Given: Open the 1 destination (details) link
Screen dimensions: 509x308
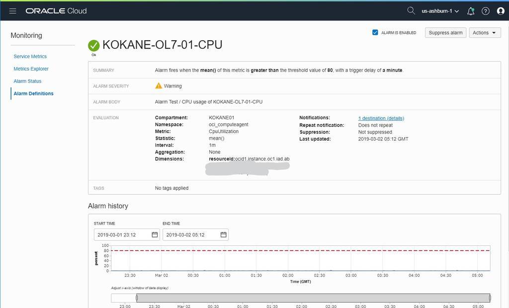Looking at the screenshot, I should 381,118.
